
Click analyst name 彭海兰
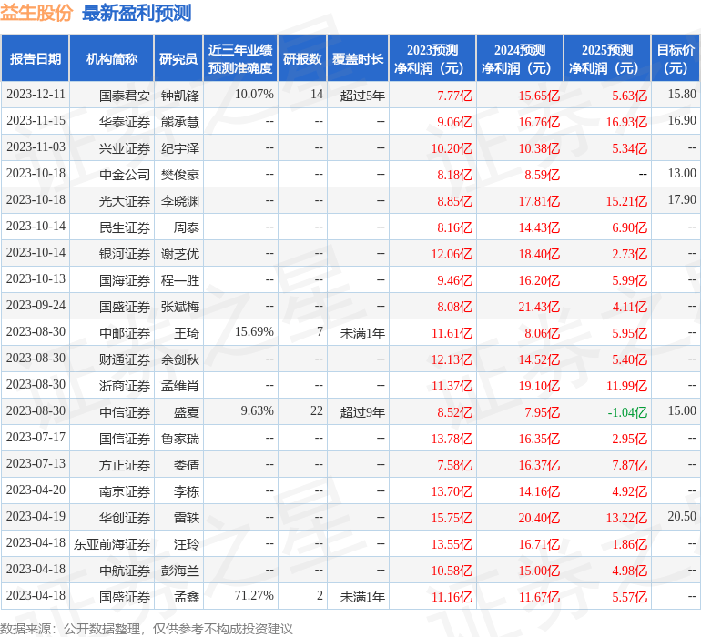[179, 570]
